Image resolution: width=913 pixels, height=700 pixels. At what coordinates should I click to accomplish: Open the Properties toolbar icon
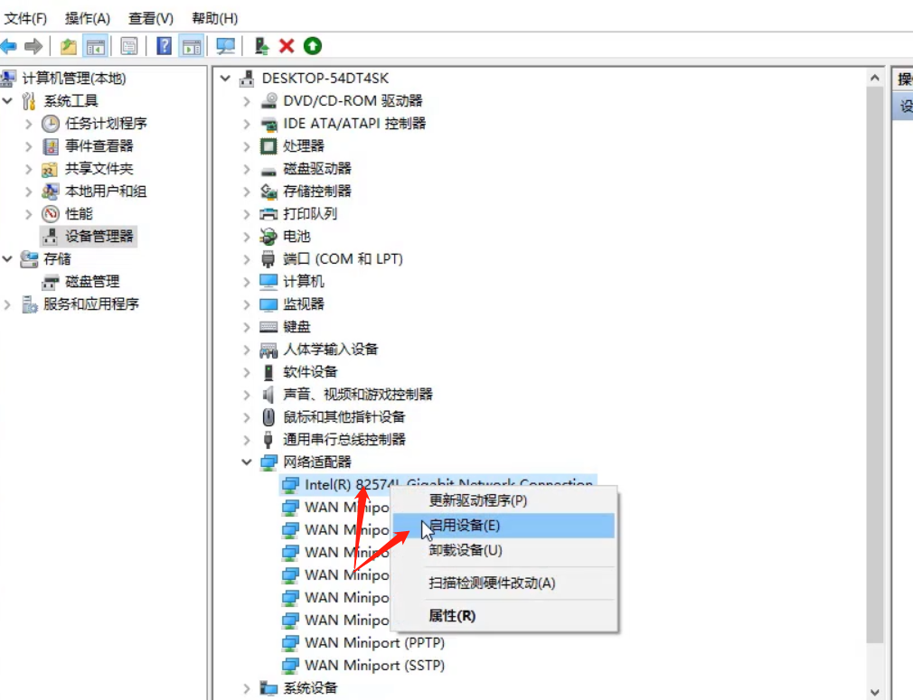point(128,45)
